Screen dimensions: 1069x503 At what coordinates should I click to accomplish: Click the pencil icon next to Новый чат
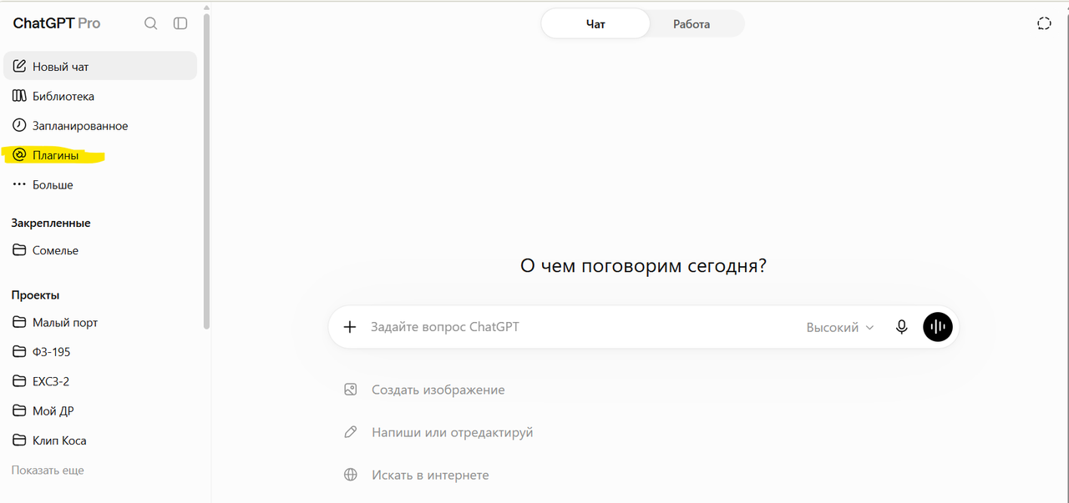pyautogui.click(x=19, y=66)
